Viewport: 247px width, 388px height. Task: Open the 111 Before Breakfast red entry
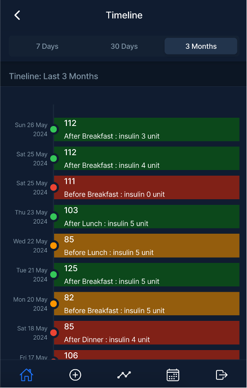147,187
